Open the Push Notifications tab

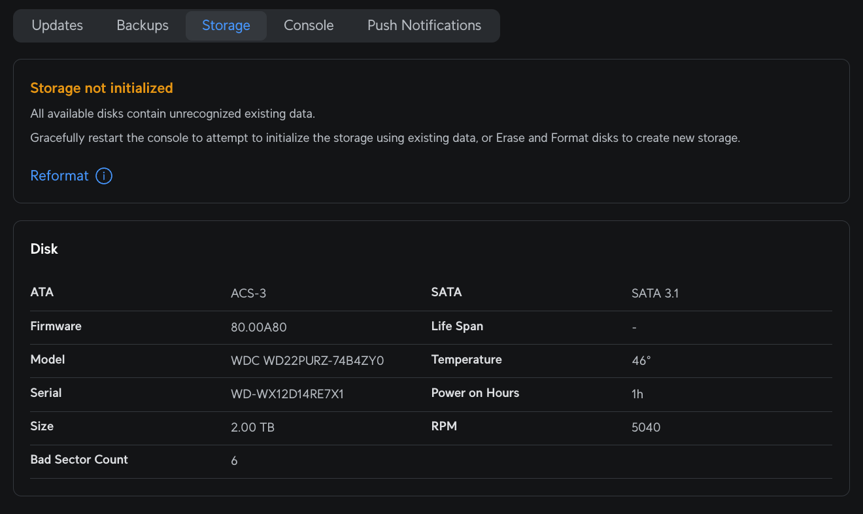coord(424,26)
